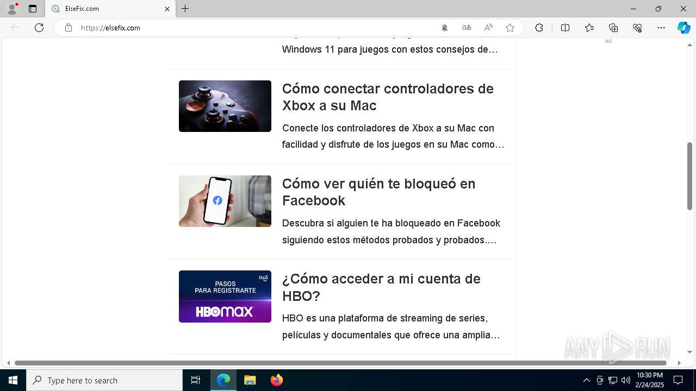This screenshot has width=696, height=391.
Task: Open the clock and calendar flyout
Action: point(649,380)
